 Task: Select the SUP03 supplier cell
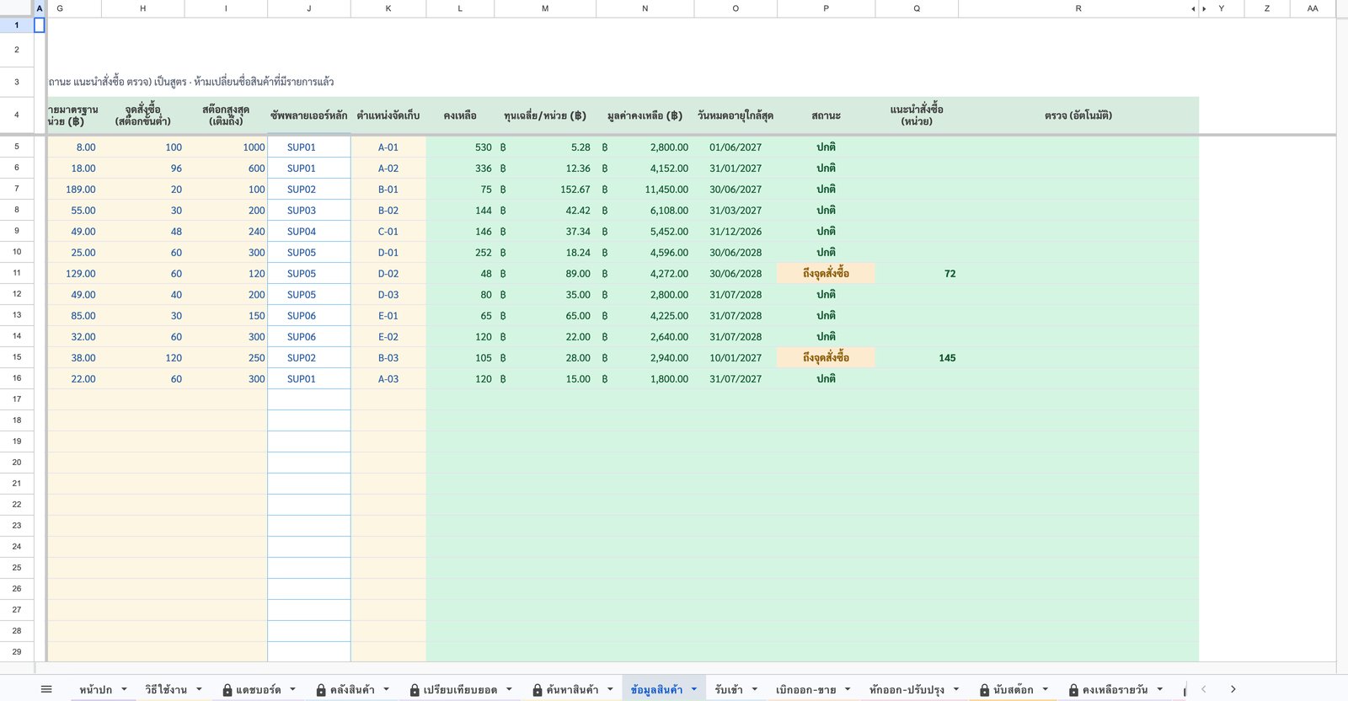click(x=309, y=210)
